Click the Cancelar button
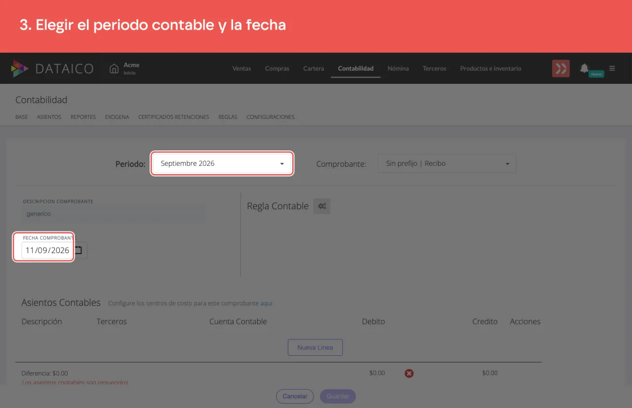632x408 pixels. click(295, 396)
